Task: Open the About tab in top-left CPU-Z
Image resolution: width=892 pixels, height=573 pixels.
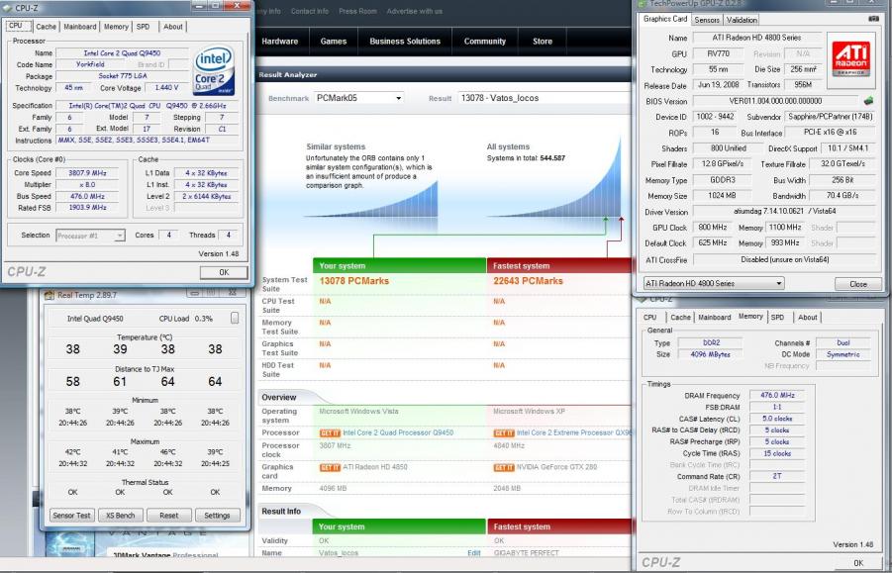Action: pos(173,27)
